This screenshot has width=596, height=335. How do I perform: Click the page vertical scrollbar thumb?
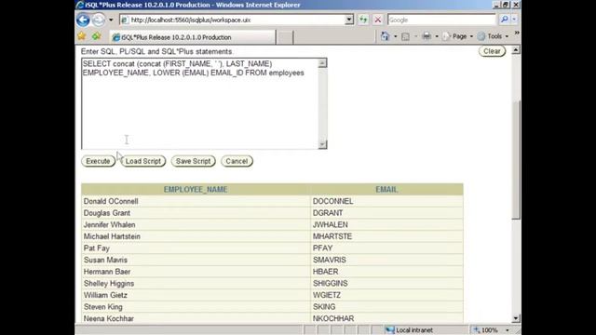coord(516,160)
